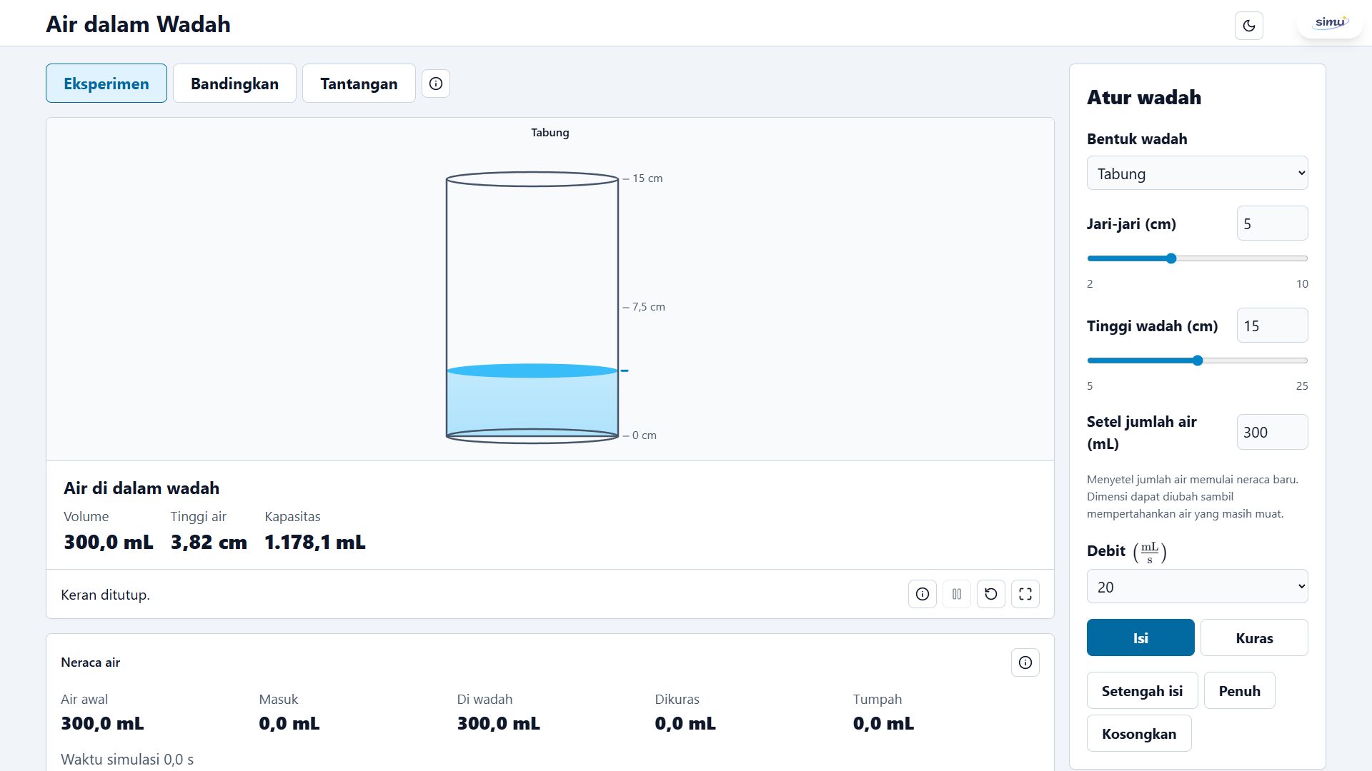Viewport: 1372px width, 771px height.
Task: Click the water surface in the cylinder
Action: point(532,371)
